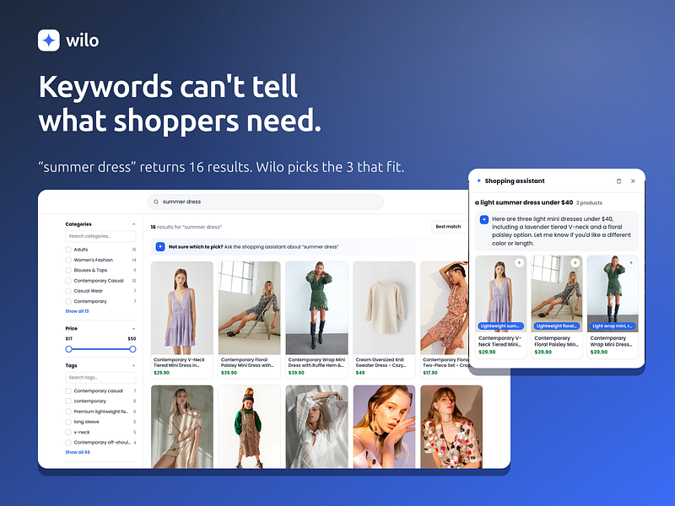Open the heart-print blouse product photo
Image resolution: width=675 pixels, height=506 pixels.
coord(451,427)
